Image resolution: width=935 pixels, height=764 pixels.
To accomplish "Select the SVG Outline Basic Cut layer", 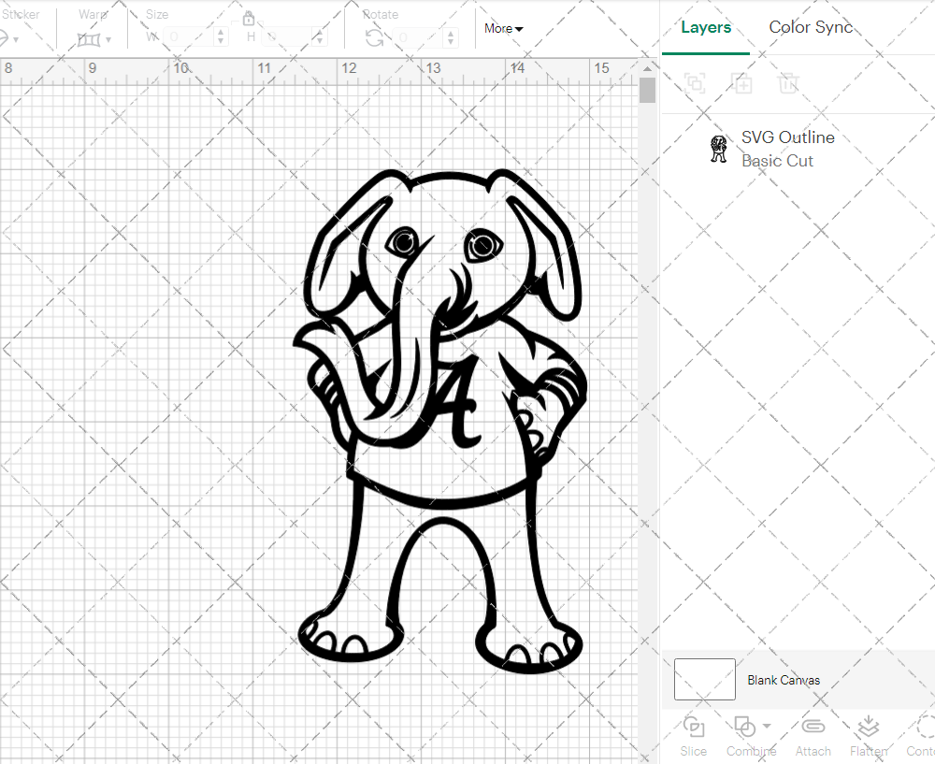I will 787,148.
